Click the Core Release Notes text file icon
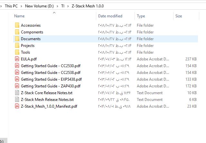Screen dimensions: 206x143 click(x=17, y=93)
